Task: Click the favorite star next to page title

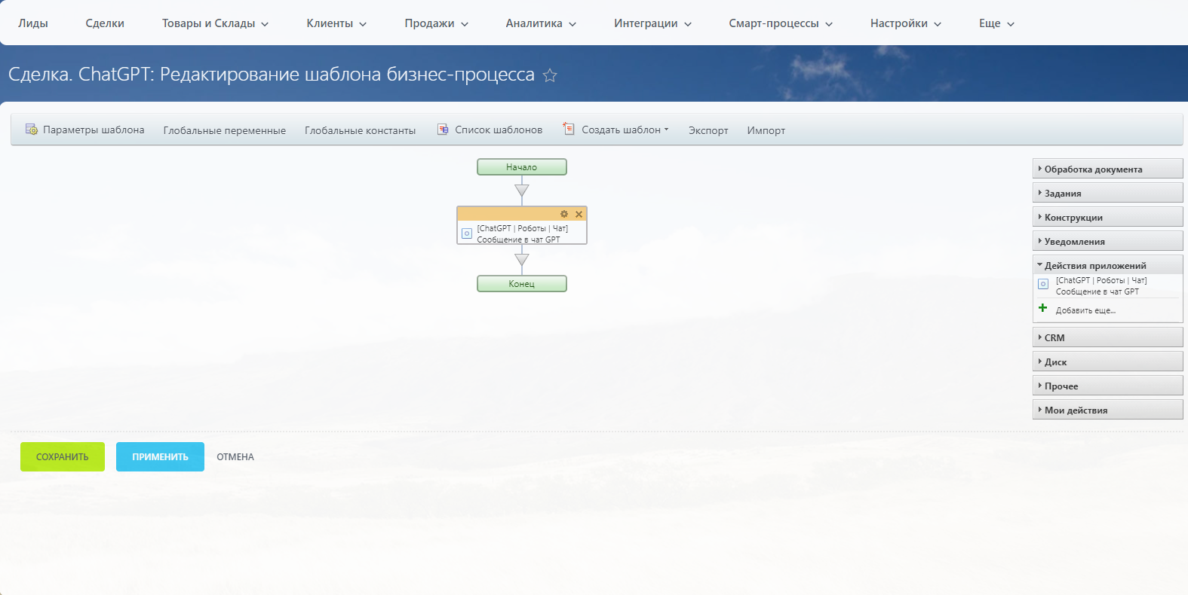Action: pos(550,75)
